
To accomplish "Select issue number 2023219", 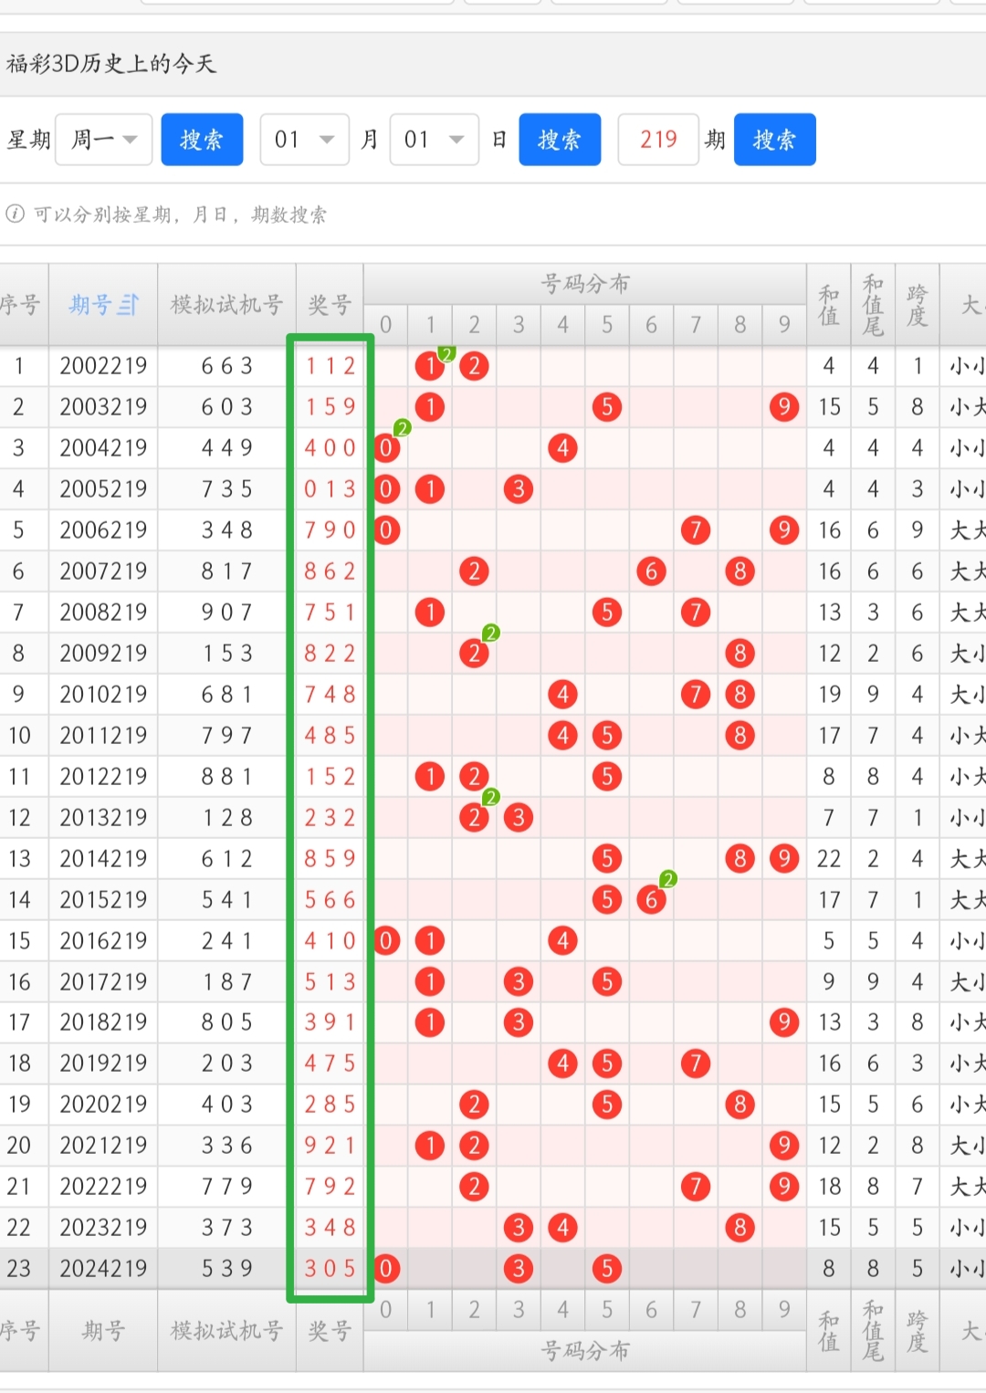I will click(x=103, y=1228).
